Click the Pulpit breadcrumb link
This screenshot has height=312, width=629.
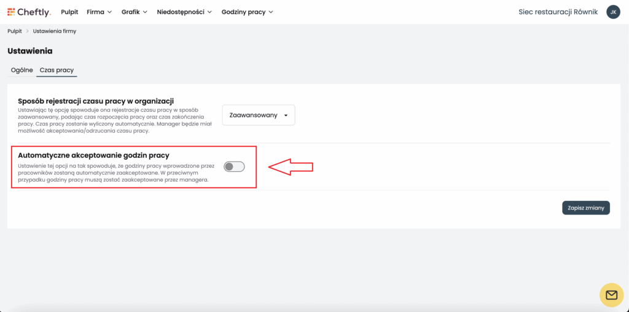pos(15,31)
